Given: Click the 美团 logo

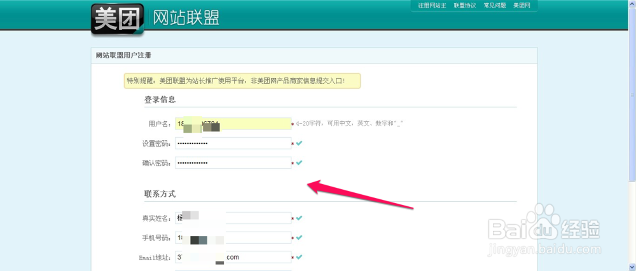Looking at the screenshot, I should pyautogui.click(x=118, y=18).
